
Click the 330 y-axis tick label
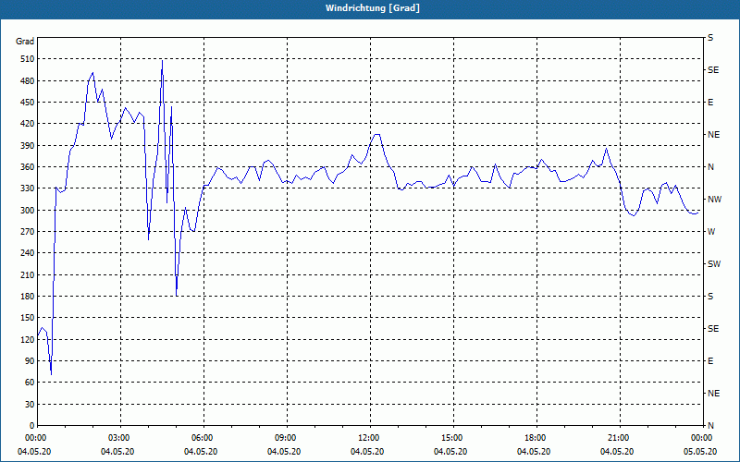(x=27, y=188)
